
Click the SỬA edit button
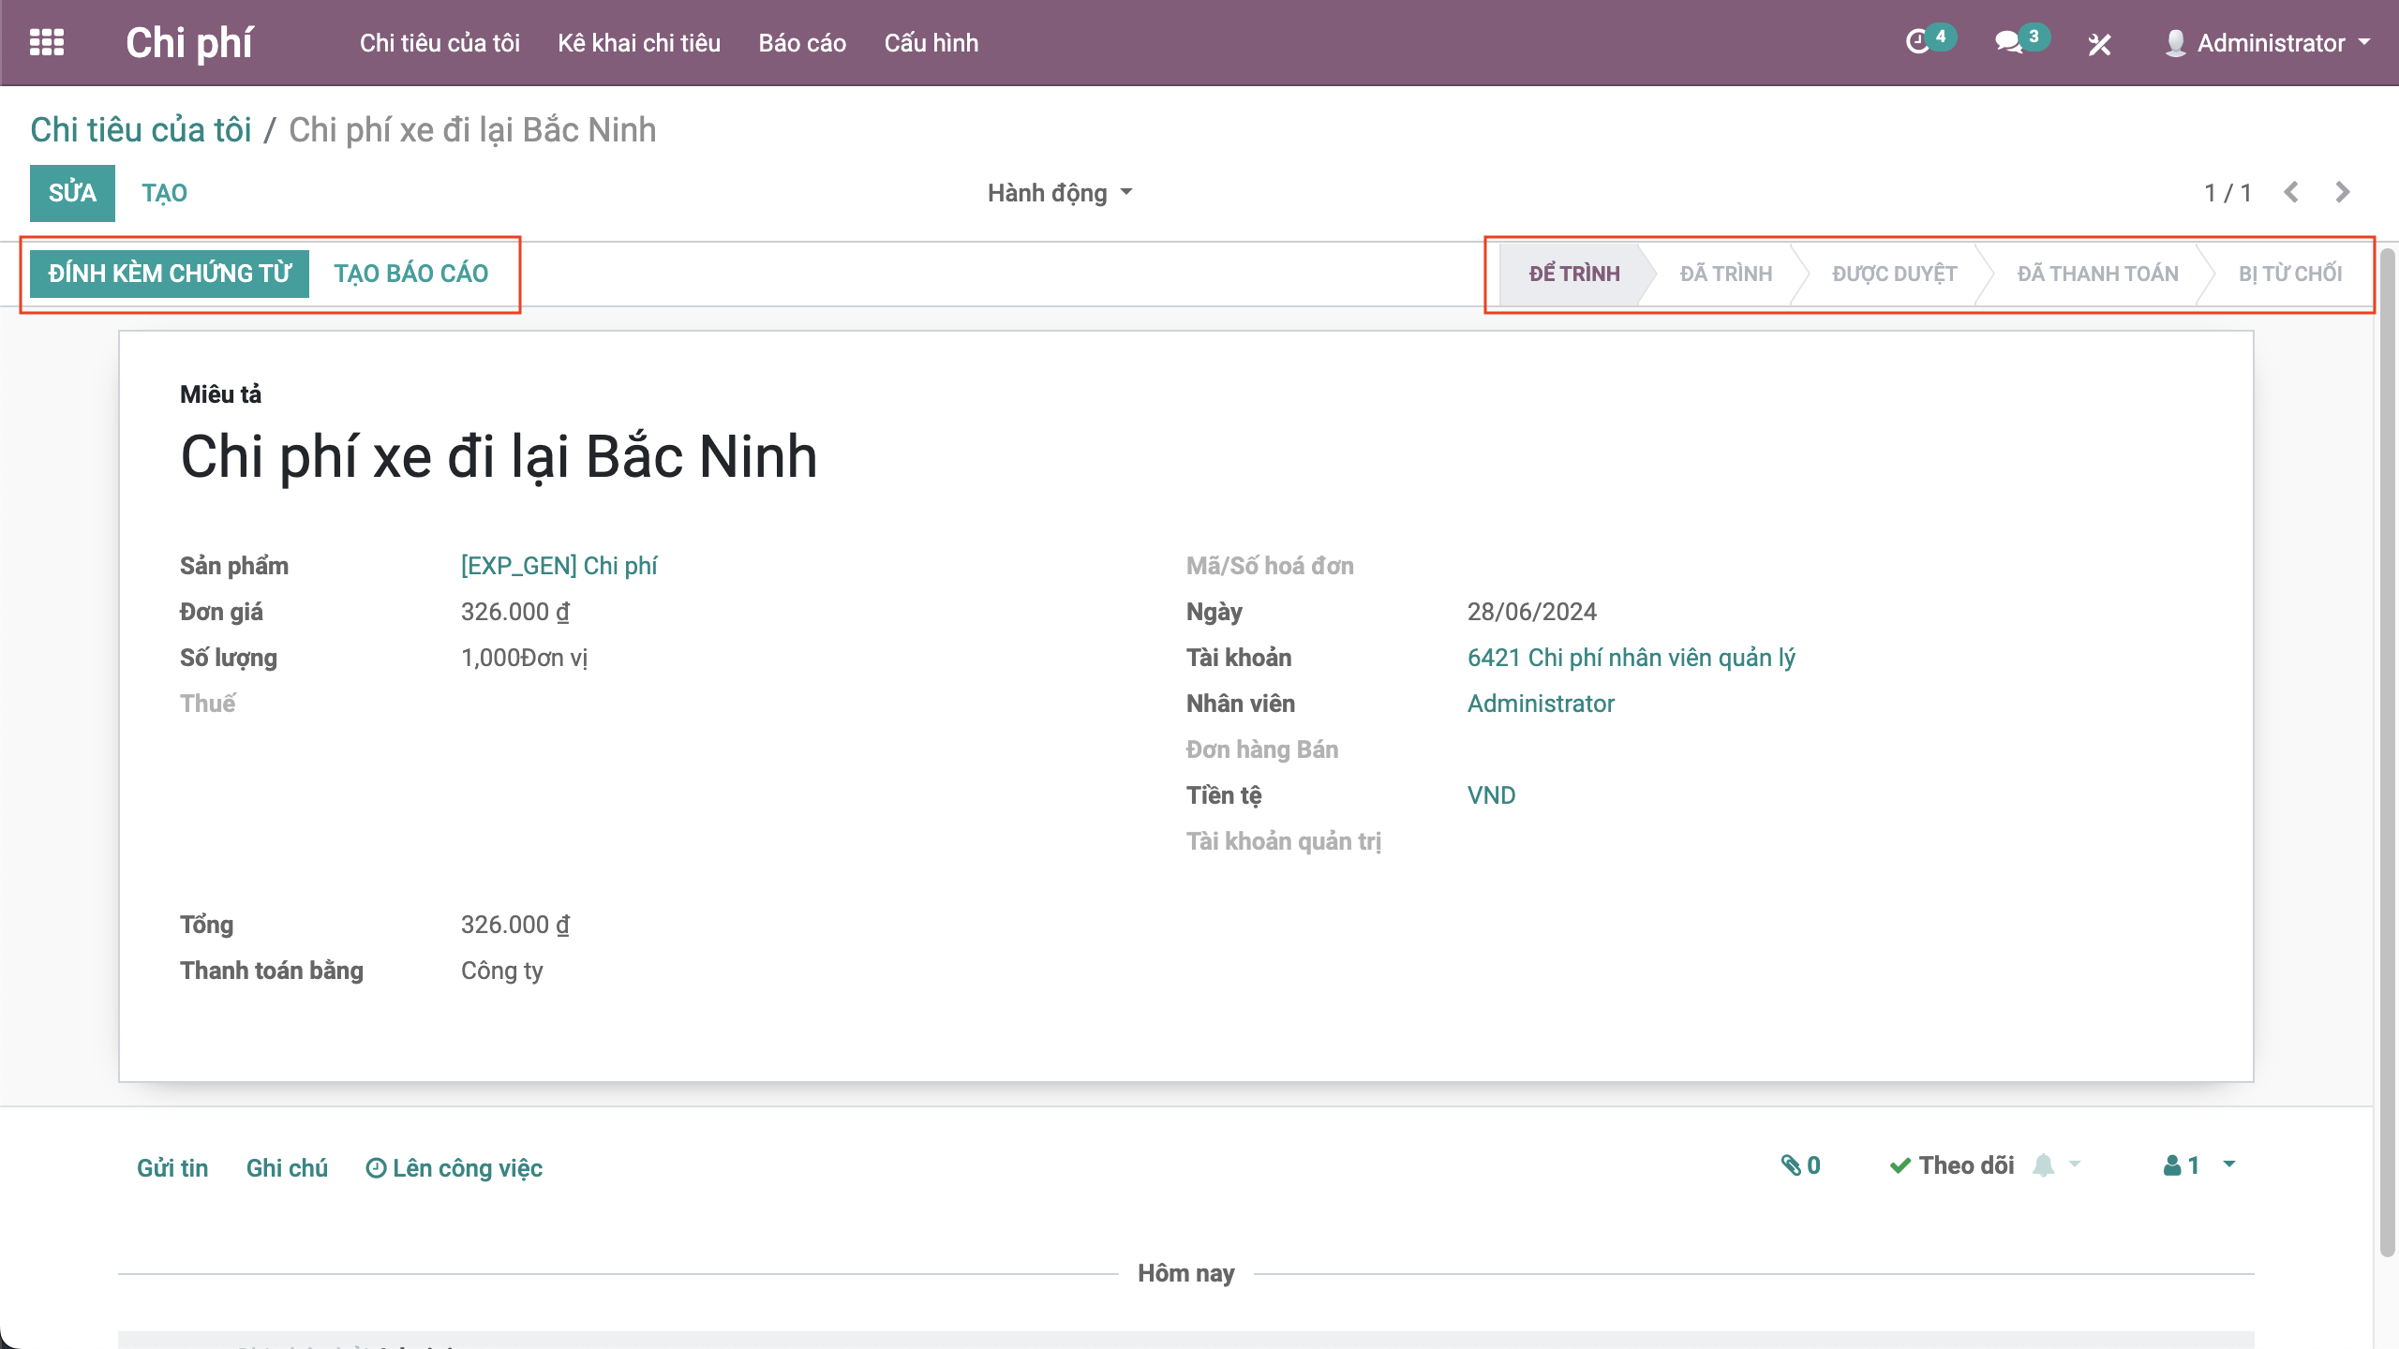pos(72,193)
